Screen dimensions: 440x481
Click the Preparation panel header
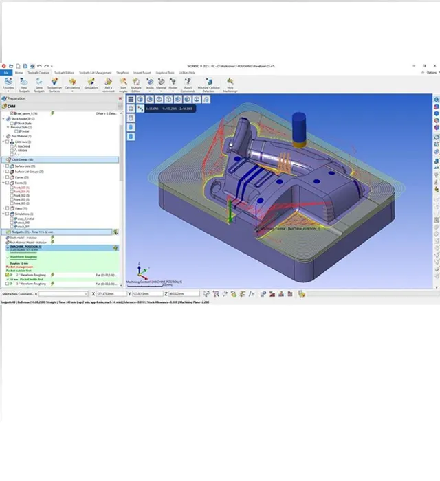[62, 98]
